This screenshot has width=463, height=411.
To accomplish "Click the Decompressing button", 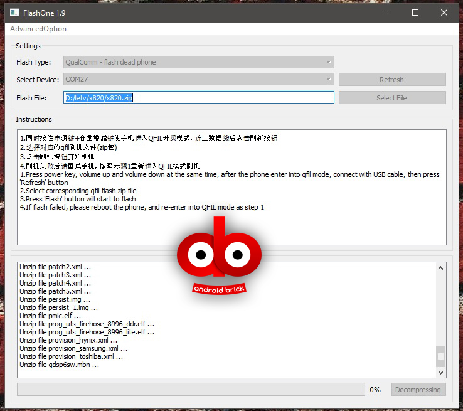I will tap(417, 390).
